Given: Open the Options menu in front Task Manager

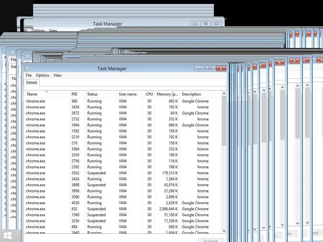Looking at the screenshot, I should coord(43,75).
